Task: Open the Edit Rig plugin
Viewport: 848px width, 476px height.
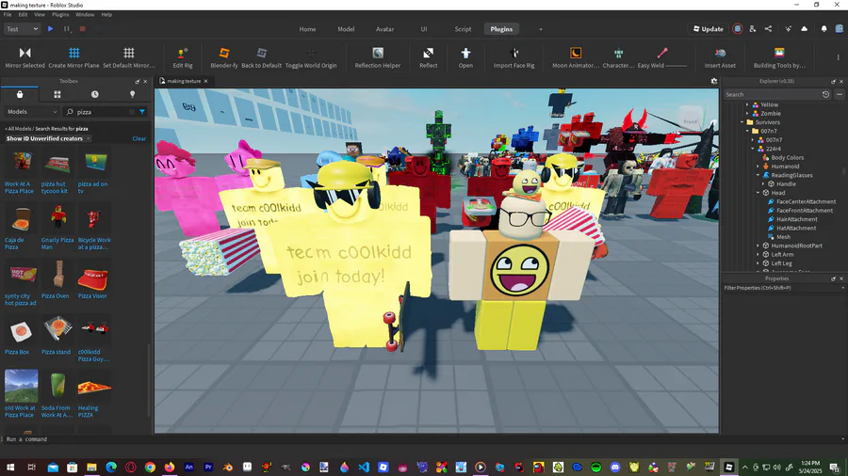Action: coord(182,57)
